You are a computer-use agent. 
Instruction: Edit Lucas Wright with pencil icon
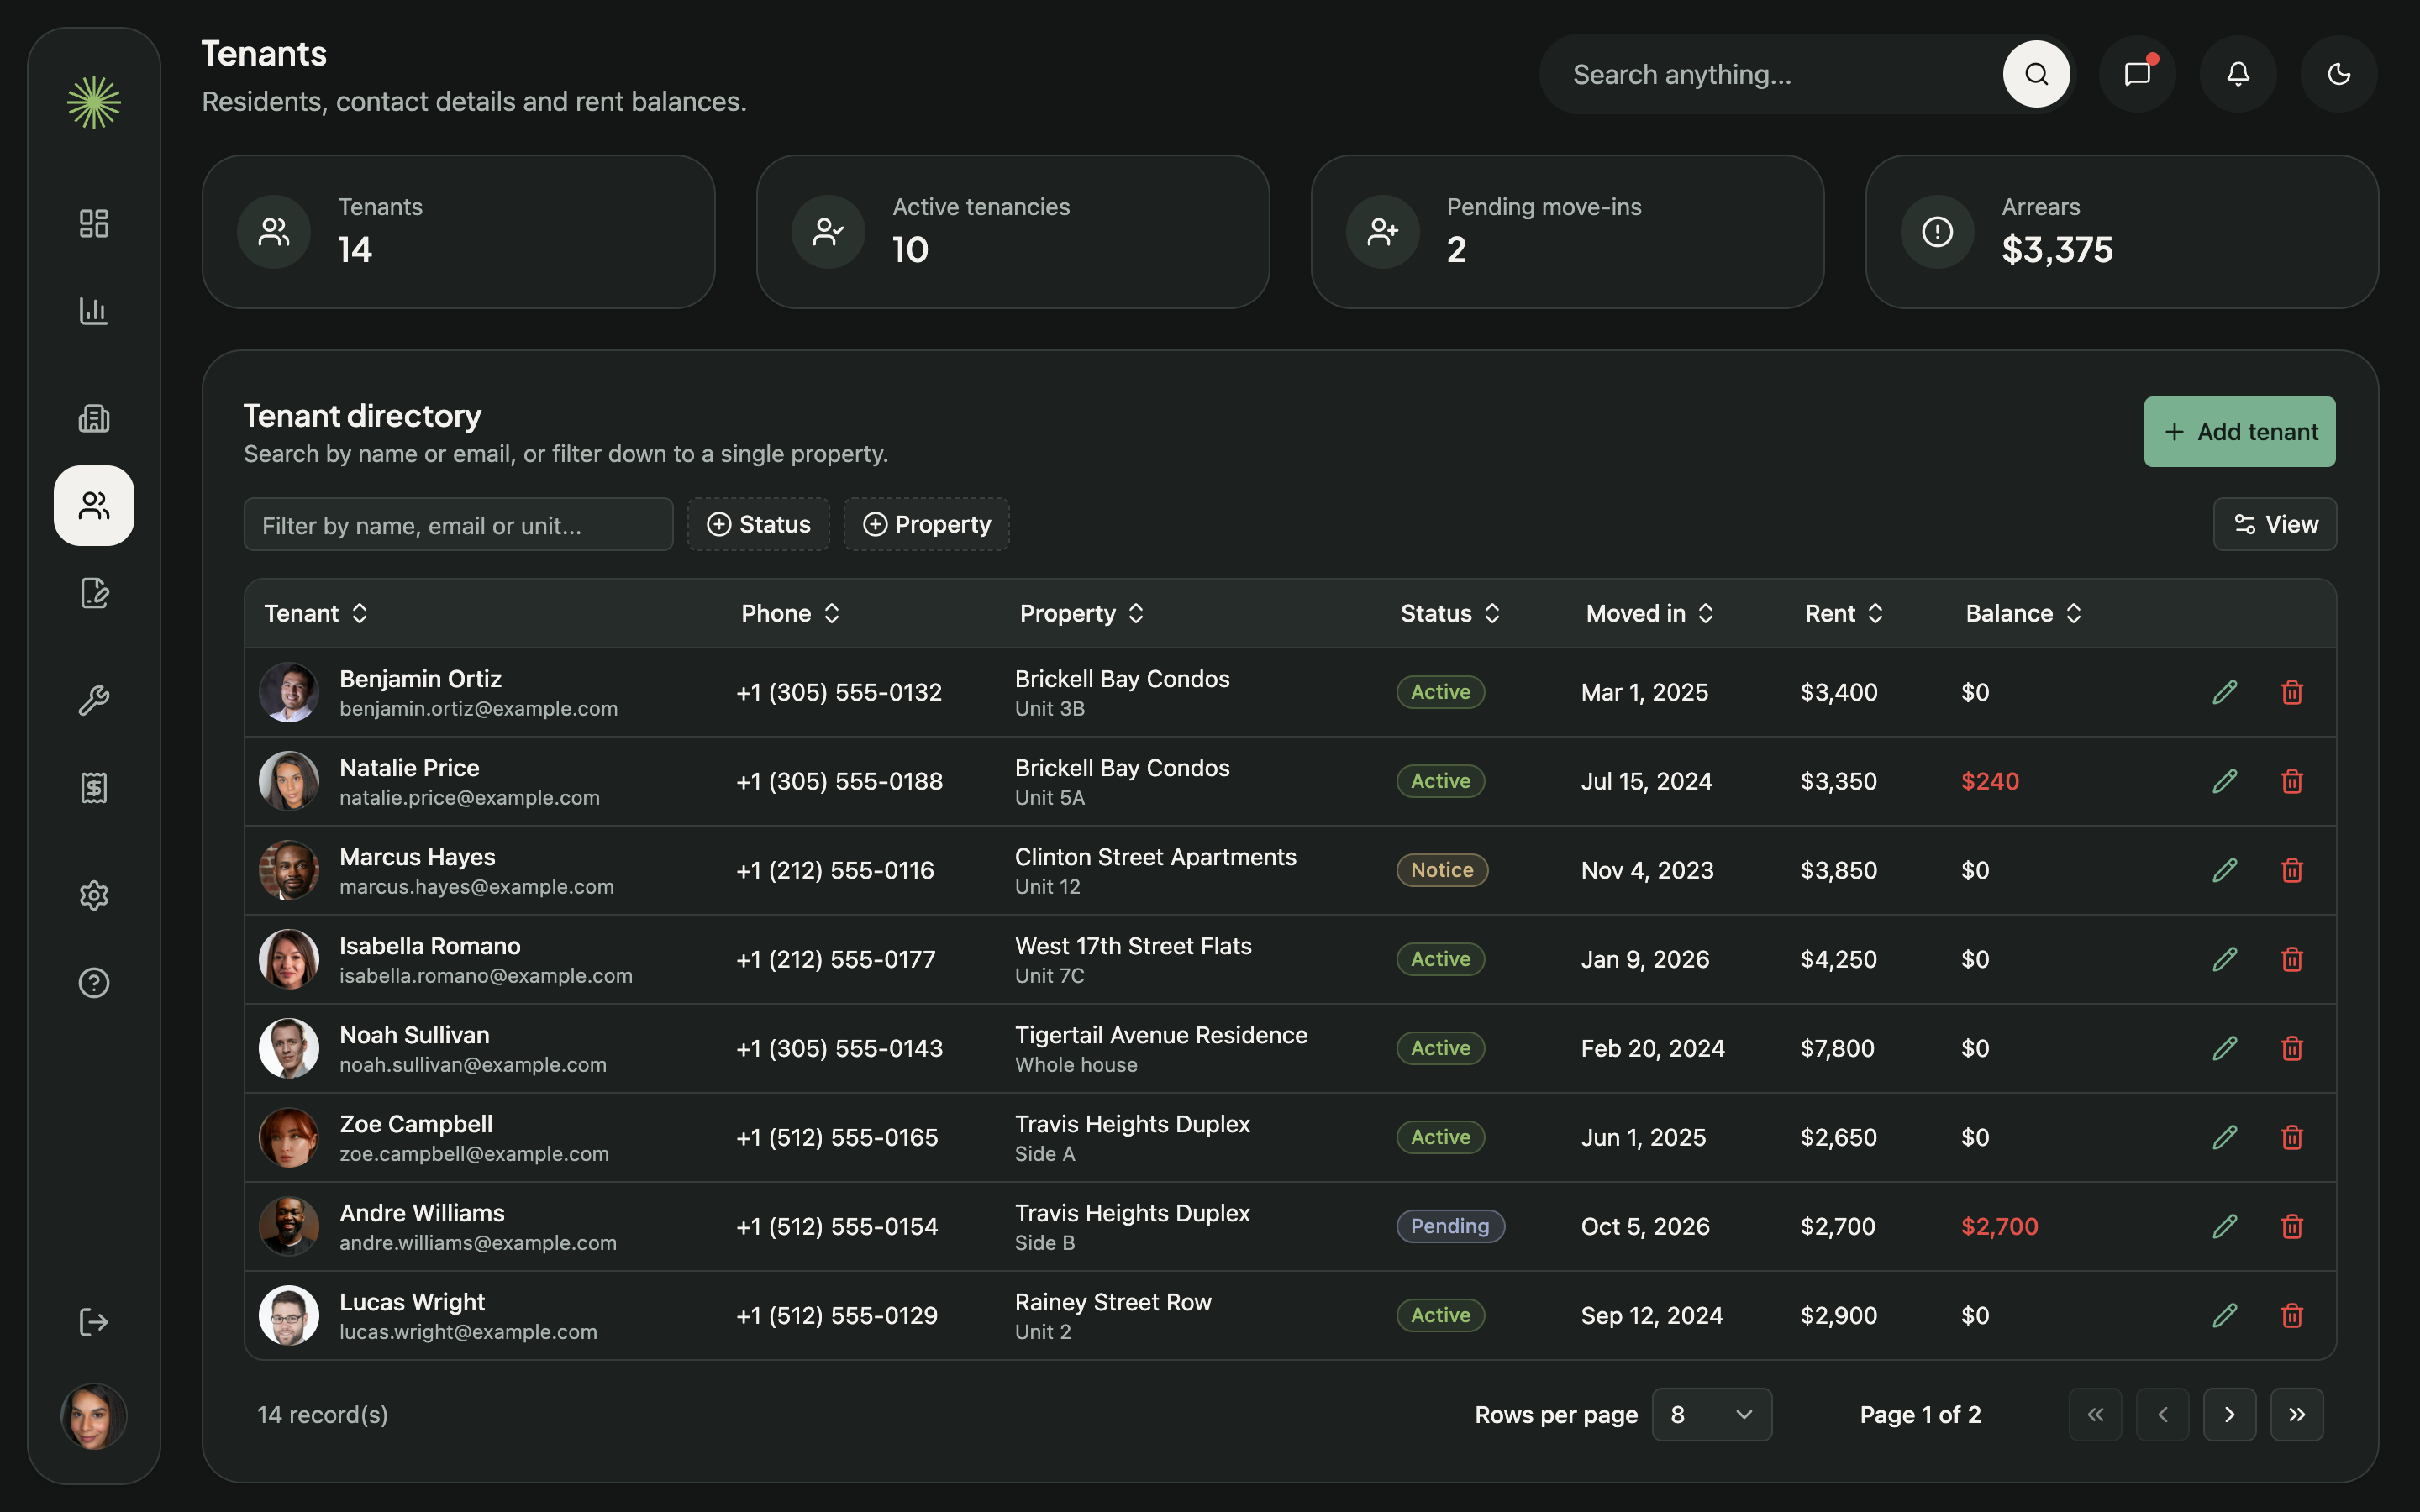[2225, 1315]
